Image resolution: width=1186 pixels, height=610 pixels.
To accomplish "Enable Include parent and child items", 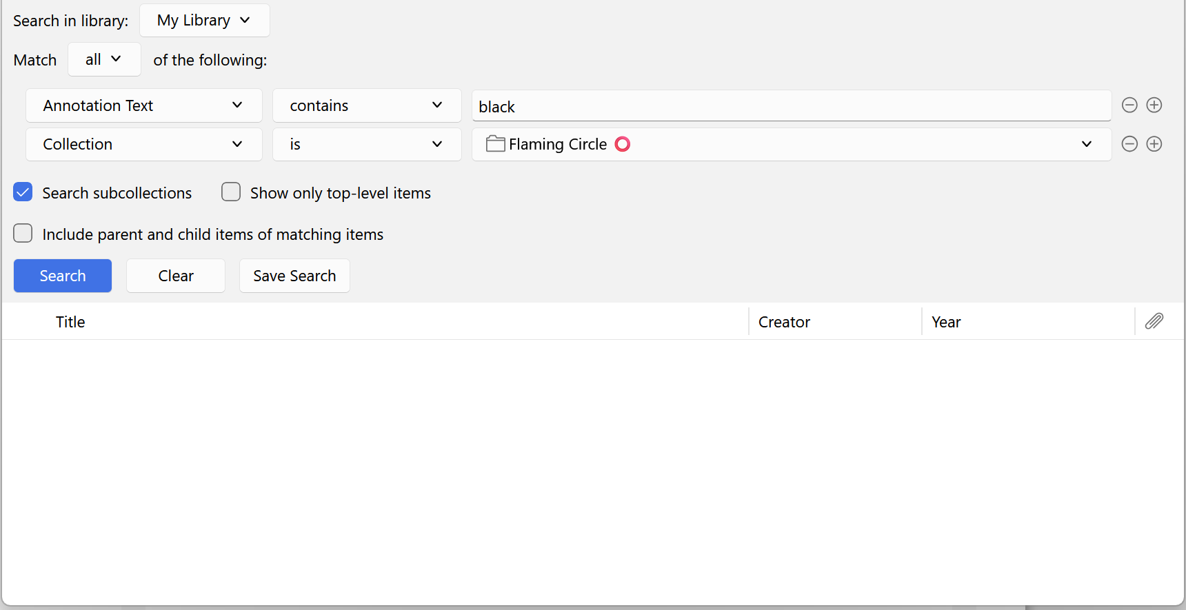I will 23,233.
